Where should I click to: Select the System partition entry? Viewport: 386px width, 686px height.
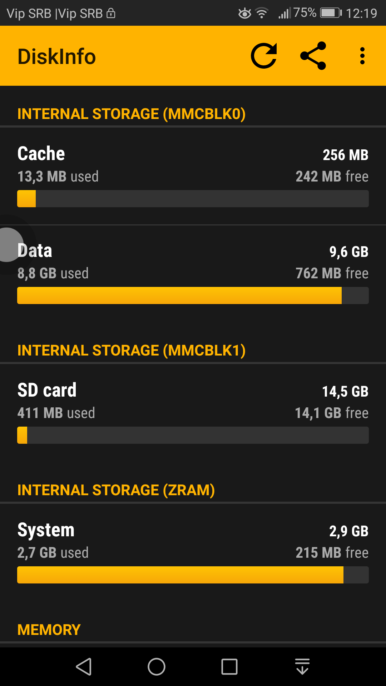click(193, 541)
